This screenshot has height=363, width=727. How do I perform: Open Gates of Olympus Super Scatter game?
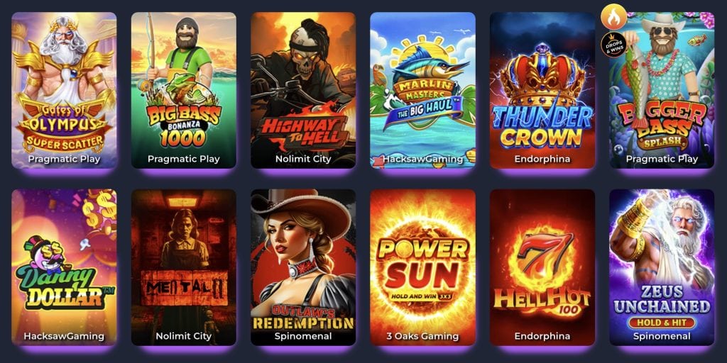pos(64,90)
